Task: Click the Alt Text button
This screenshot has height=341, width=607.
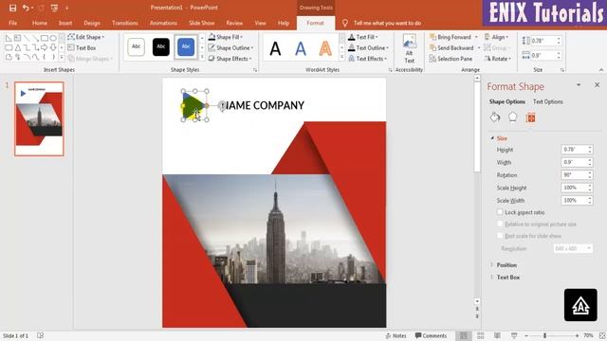Action: (x=409, y=49)
